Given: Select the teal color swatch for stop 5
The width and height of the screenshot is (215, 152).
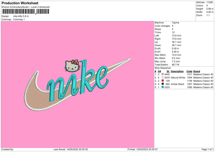Looking at the screenshot, I should point(163,87).
